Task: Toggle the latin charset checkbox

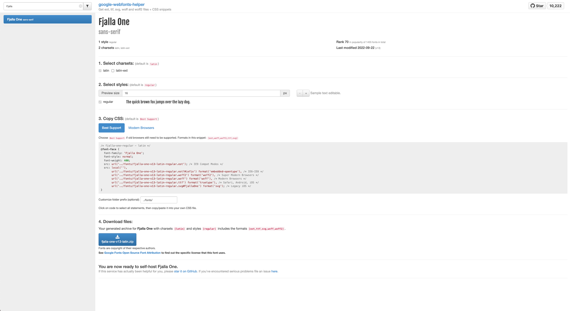Action: pos(100,71)
